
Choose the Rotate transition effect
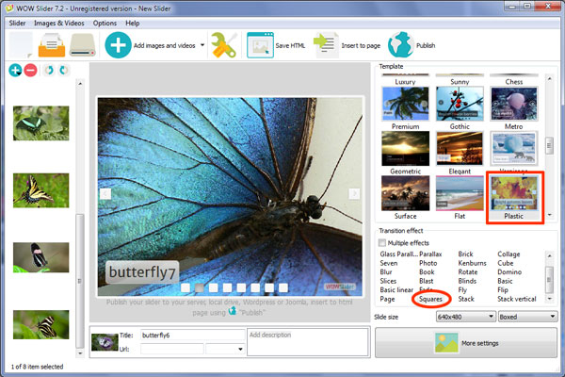coord(468,272)
